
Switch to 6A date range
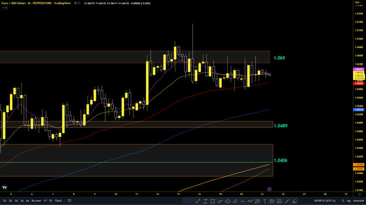point(27,201)
